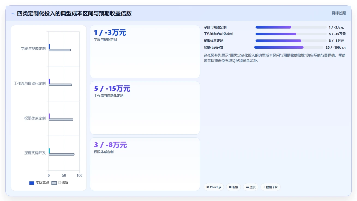The image size is (357, 201).
Task: Click the icon in the 进度 chip
Action: 247,187
